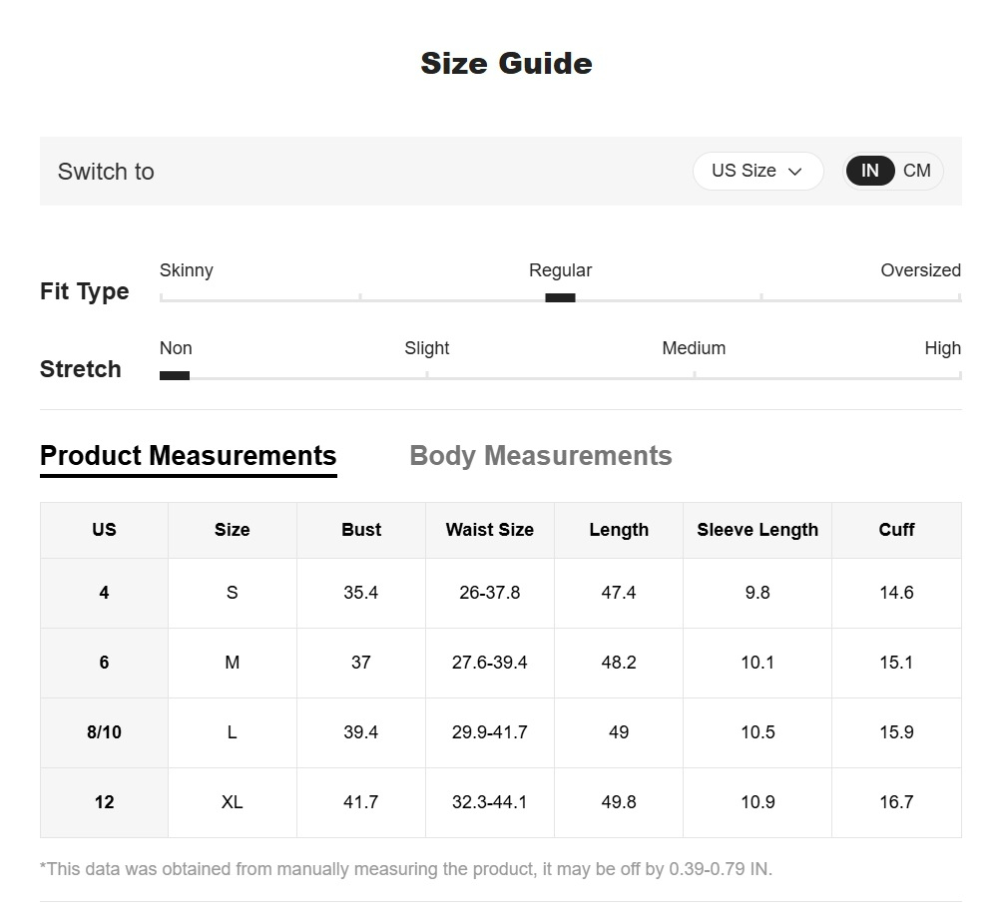Click the Switch to label
The image size is (1004, 922).
[107, 172]
